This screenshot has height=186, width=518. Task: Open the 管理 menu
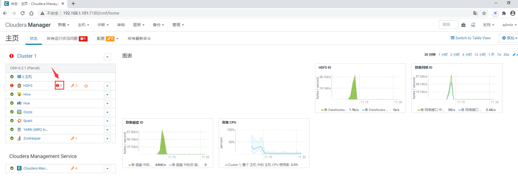tap(178, 25)
